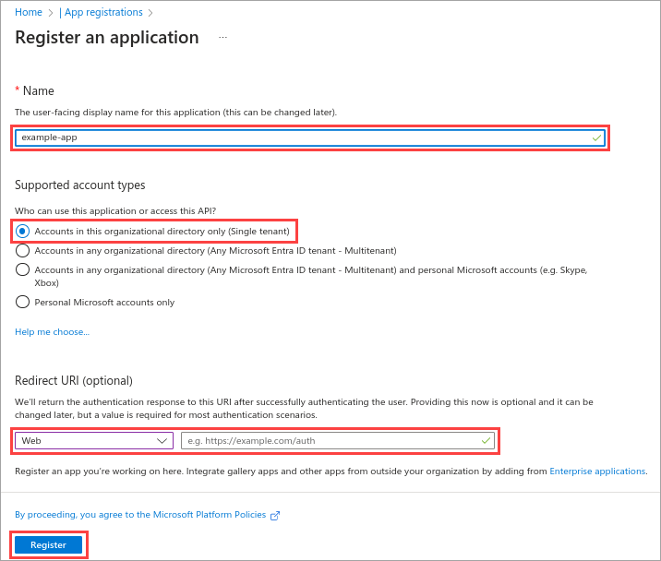Open the ellipsis more options menu
This screenshot has width=661, height=561.
click(223, 38)
